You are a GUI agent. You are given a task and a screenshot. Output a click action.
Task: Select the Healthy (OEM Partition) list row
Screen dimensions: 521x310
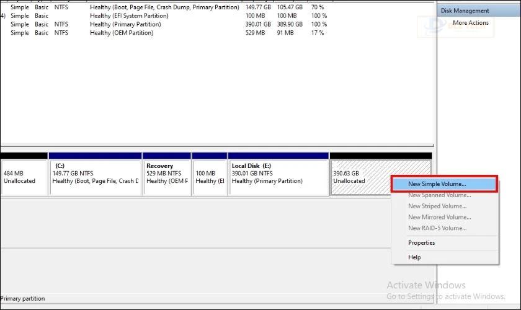[167, 33]
